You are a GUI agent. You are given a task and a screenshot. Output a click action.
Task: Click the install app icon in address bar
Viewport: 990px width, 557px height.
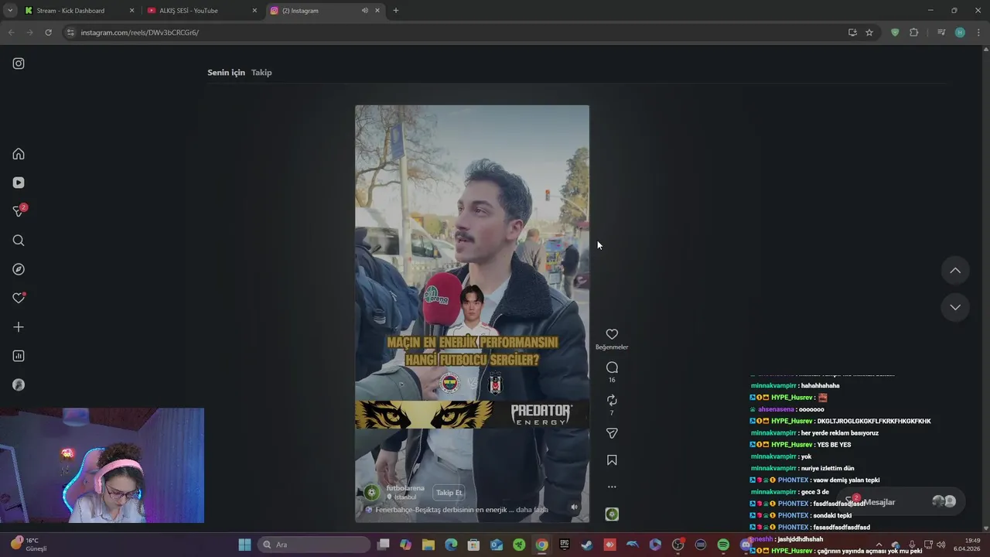point(852,32)
